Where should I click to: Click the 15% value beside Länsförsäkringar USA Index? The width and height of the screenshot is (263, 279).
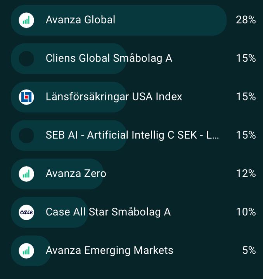[246, 97]
